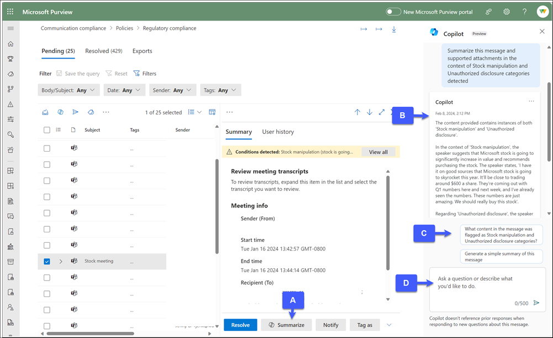Escalate the item using the send arrow icon
Viewport: 553px width, 338px height.
[75, 112]
